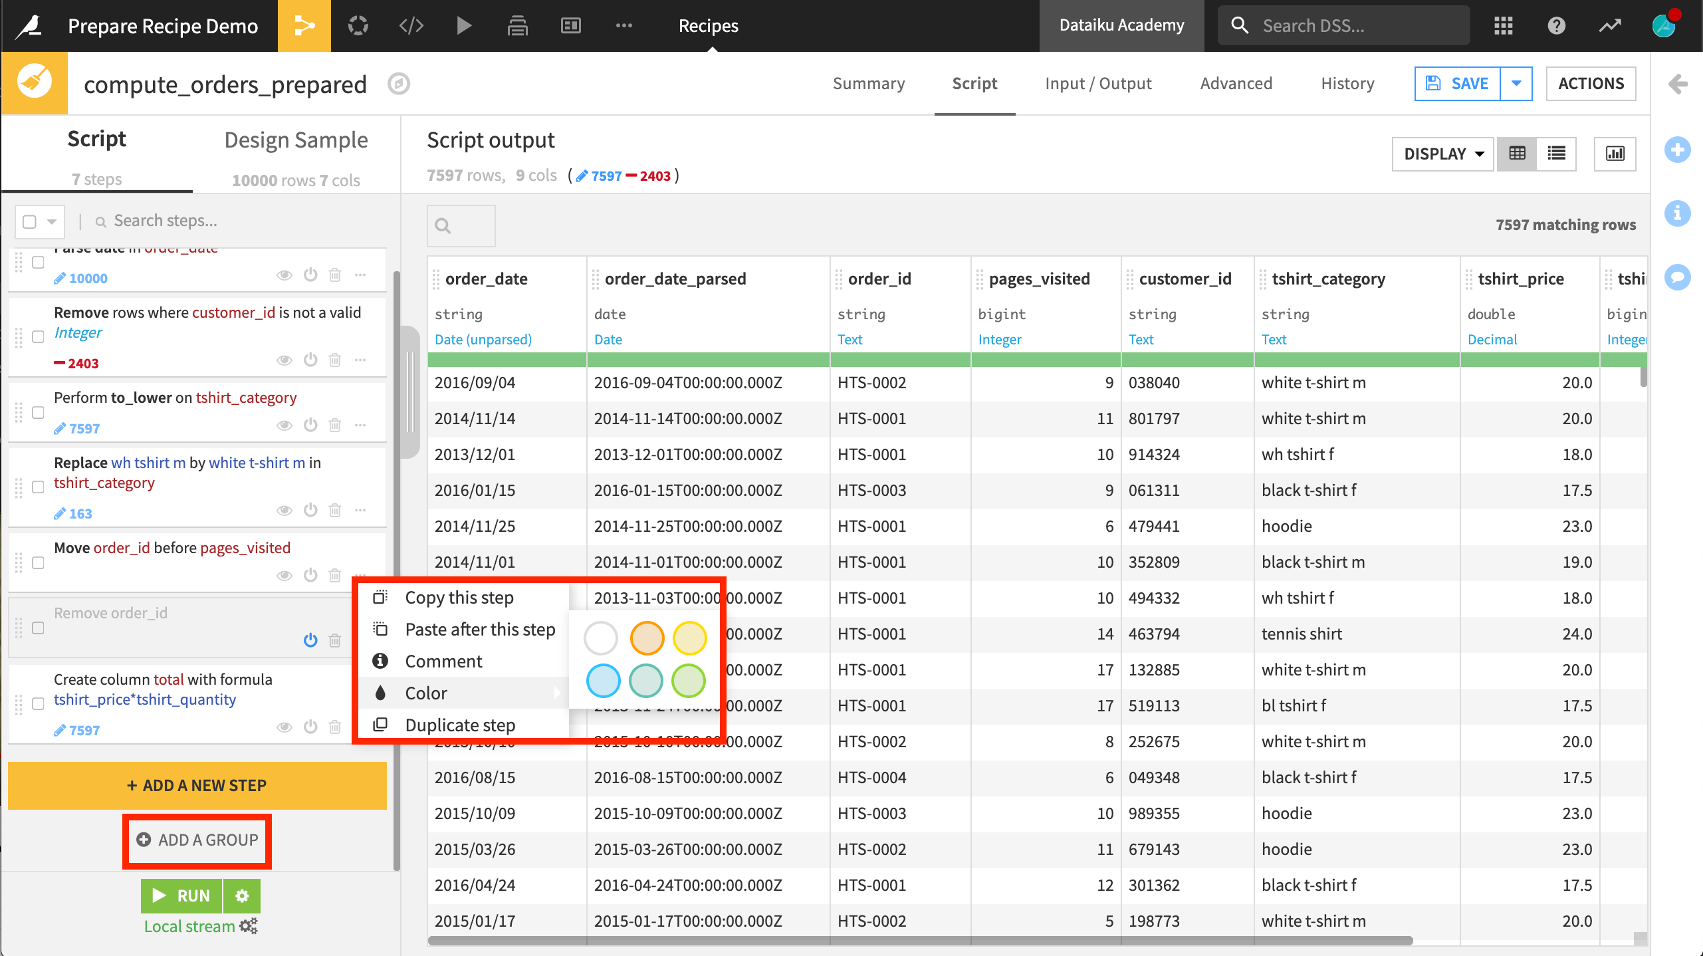The image size is (1703, 956).
Task: Select the Input / Output tab
Action: (x=1098, y=83)
